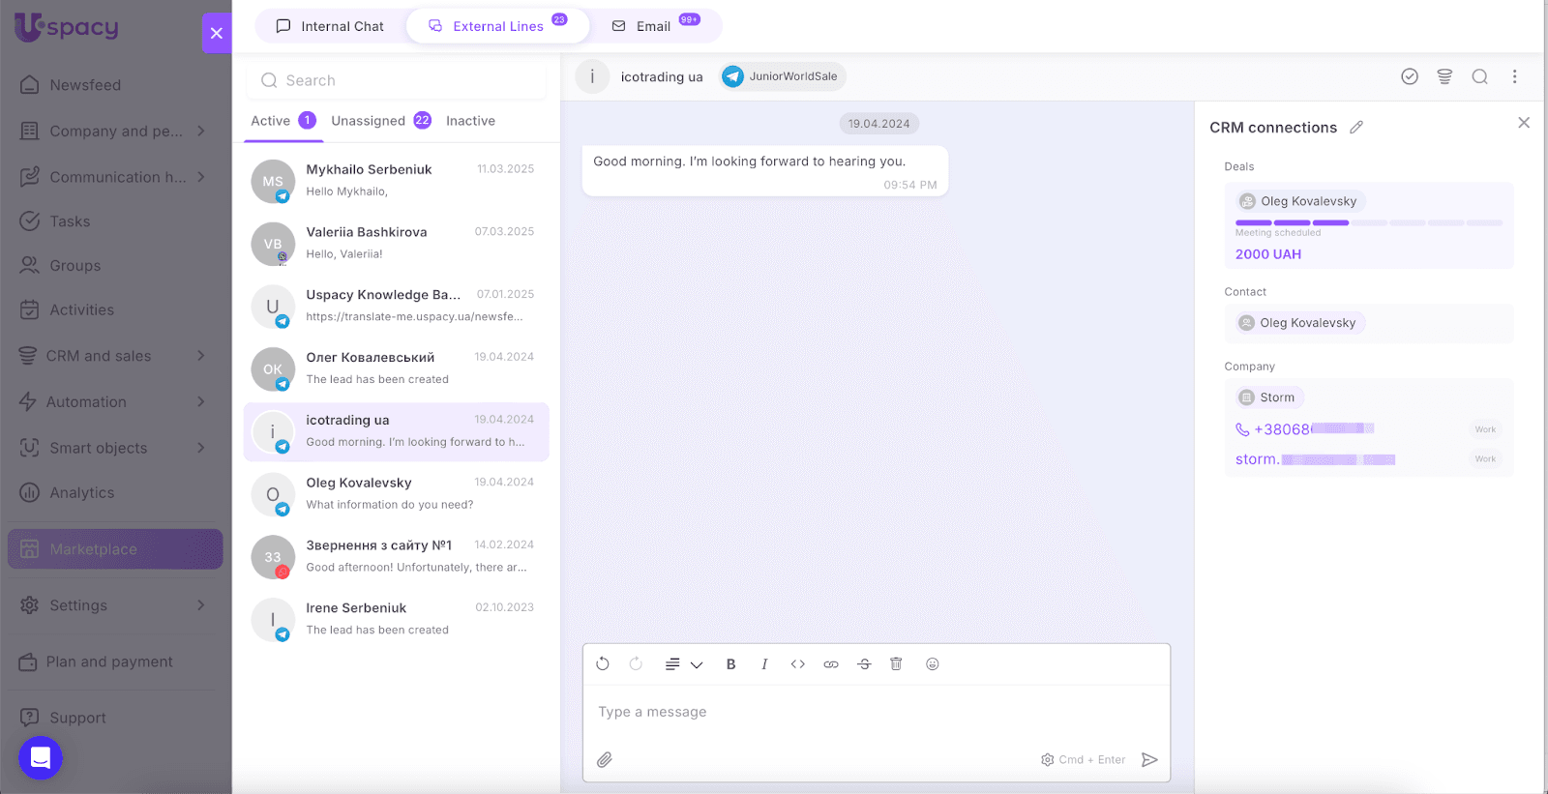
Task: Mark chat done with checkmark circle icon
Action: (1410, 76)
